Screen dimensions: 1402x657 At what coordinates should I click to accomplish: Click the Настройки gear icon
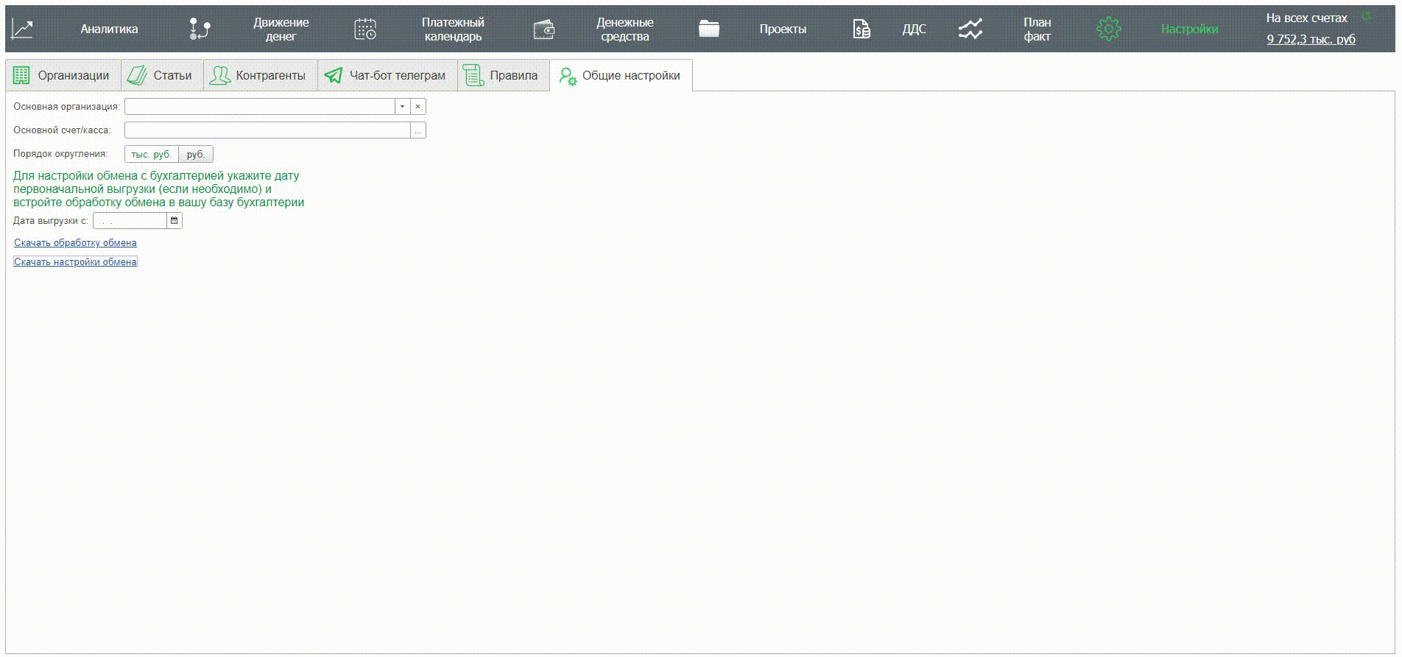[1108, 29]
